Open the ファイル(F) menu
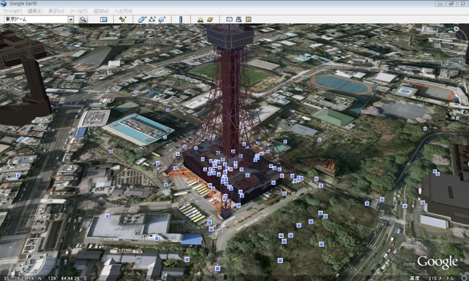The image size is (469, 281). click(12, 11)
